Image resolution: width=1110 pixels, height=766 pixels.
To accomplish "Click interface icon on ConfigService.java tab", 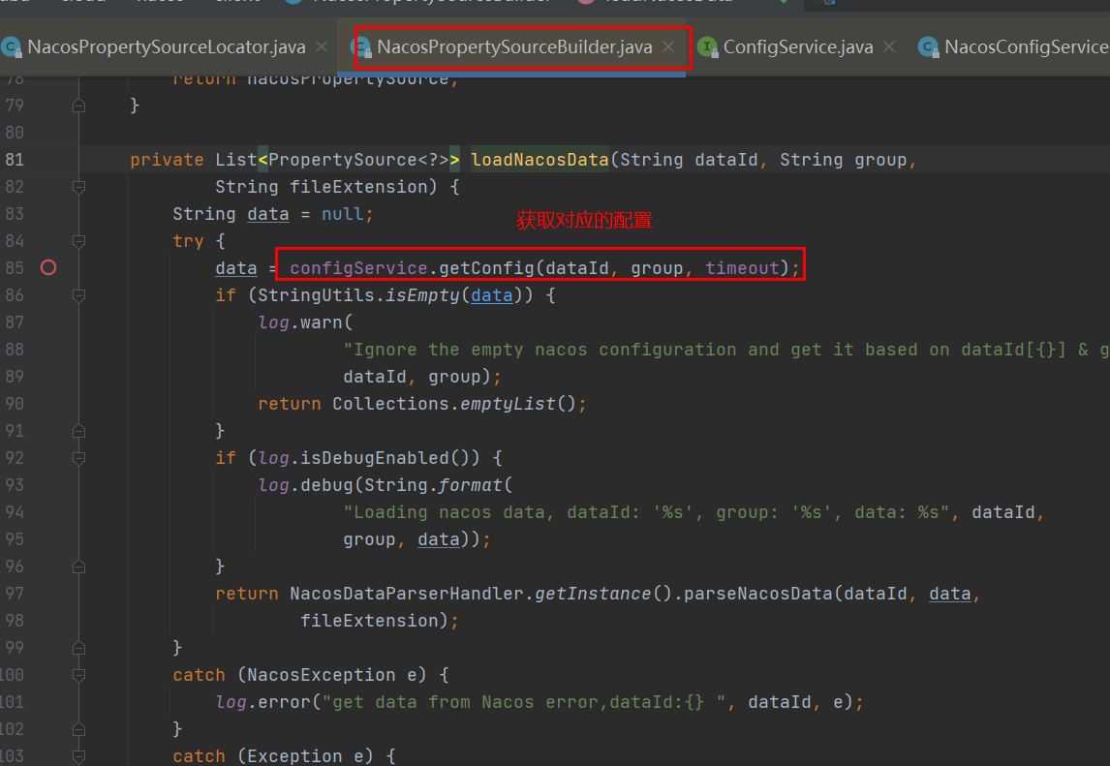I will (x=707, y=47).
